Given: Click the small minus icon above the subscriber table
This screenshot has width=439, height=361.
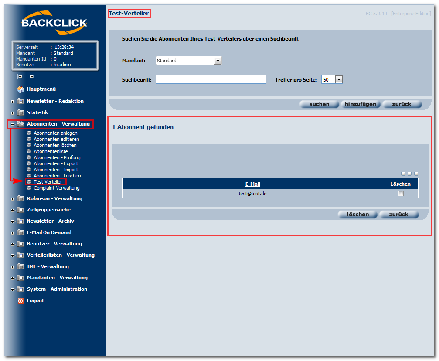Looking at the screenshot, I should [409, 174].
